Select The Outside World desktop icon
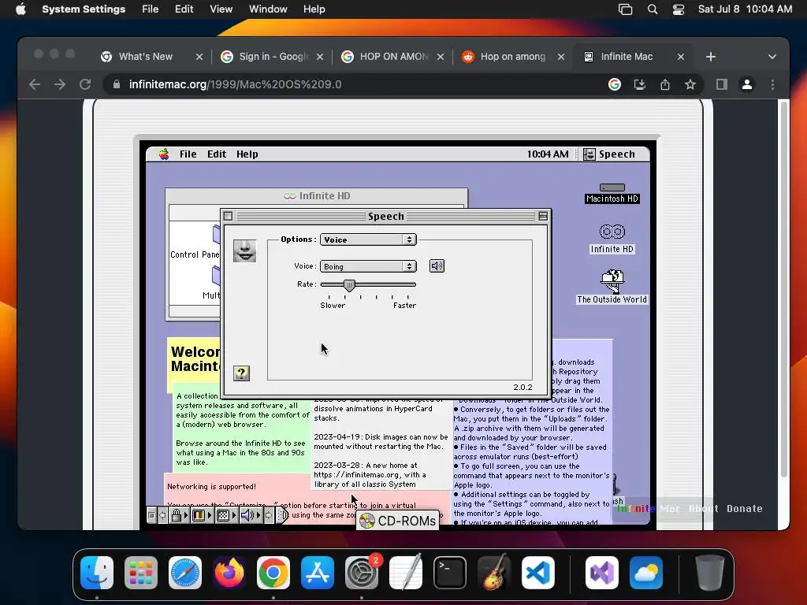 [x=612, y=287]
